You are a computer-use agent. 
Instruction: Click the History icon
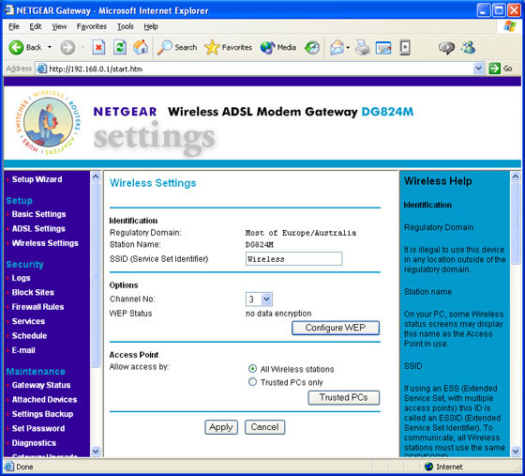click(312, 48)
